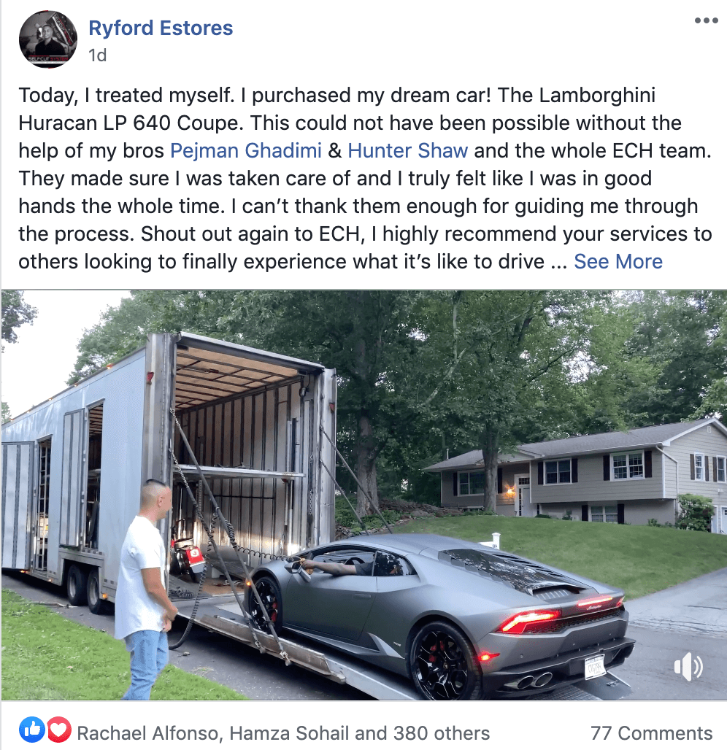This screenshot has width=727, height=750.
Task: Open Pejman Ghadimi tagged profile
Action: pos(246,151)
